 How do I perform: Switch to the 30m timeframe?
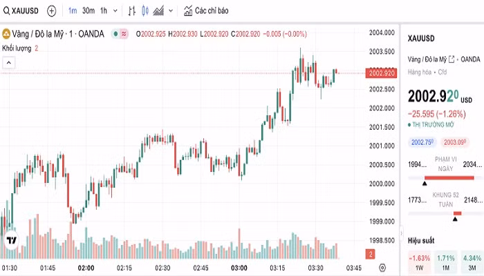88,11
